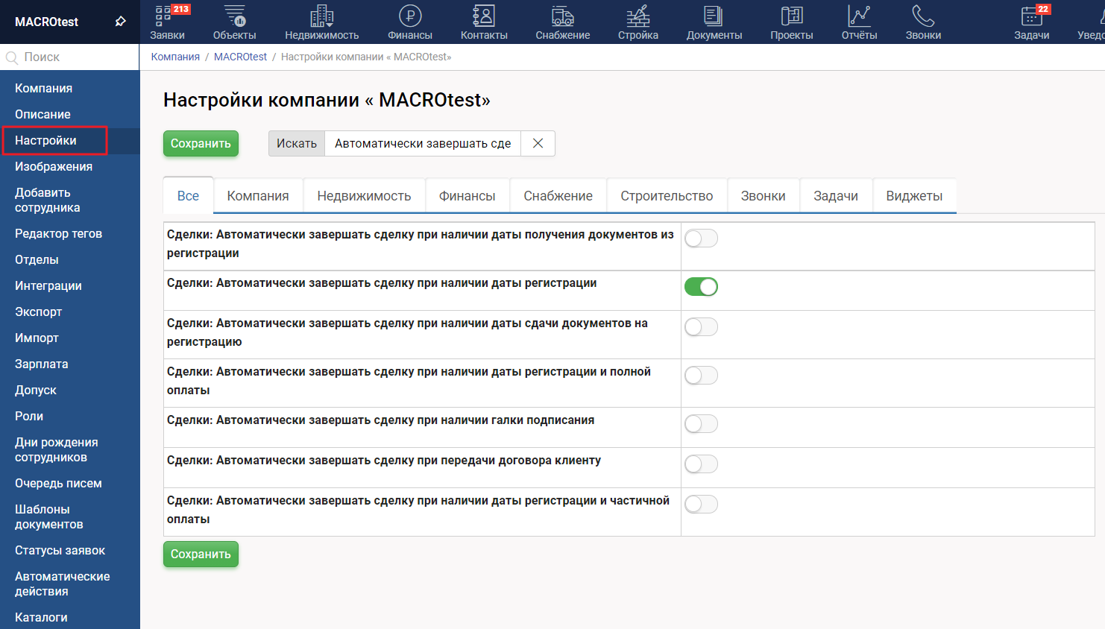Click the bottom Сохранить button
The height and width of the screenshot is (629, 1105).
[201, 554]
